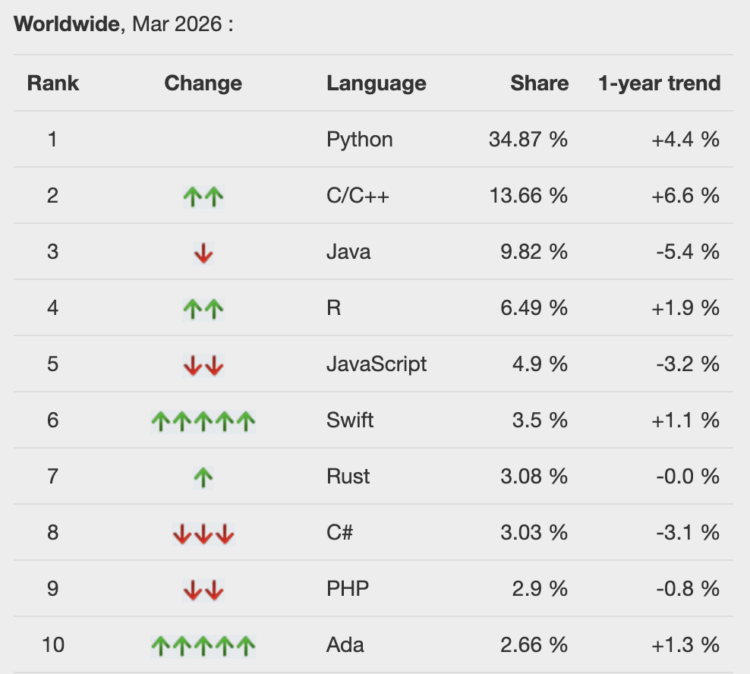Click the 6.49 % share value
Screen dimensions: 750x674
coord(534,308)
